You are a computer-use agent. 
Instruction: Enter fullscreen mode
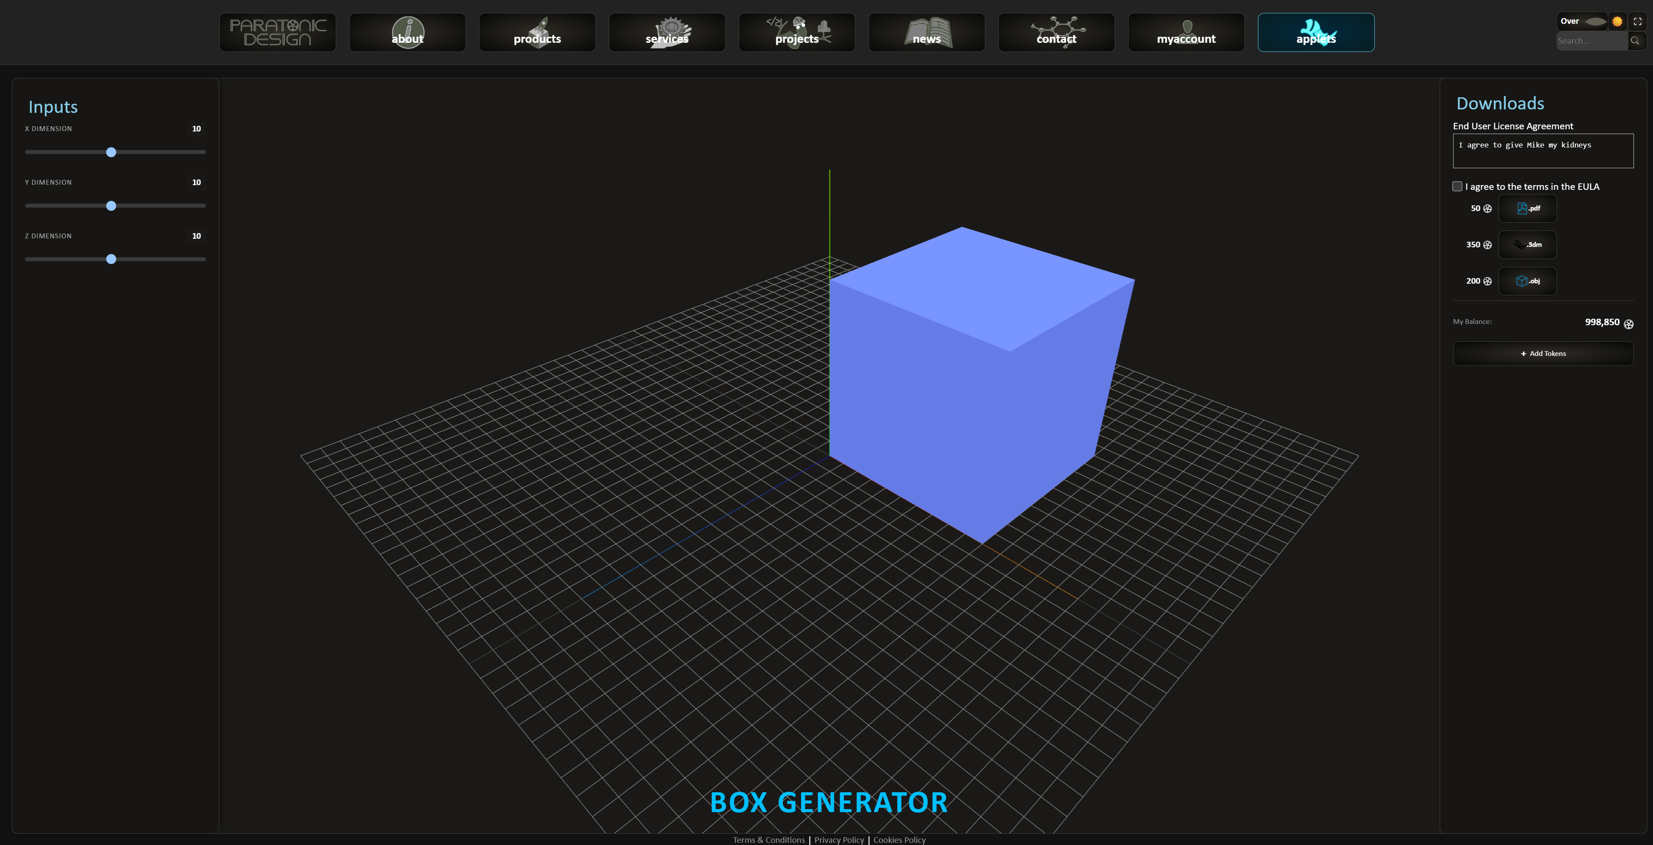tap(1637, 20)
